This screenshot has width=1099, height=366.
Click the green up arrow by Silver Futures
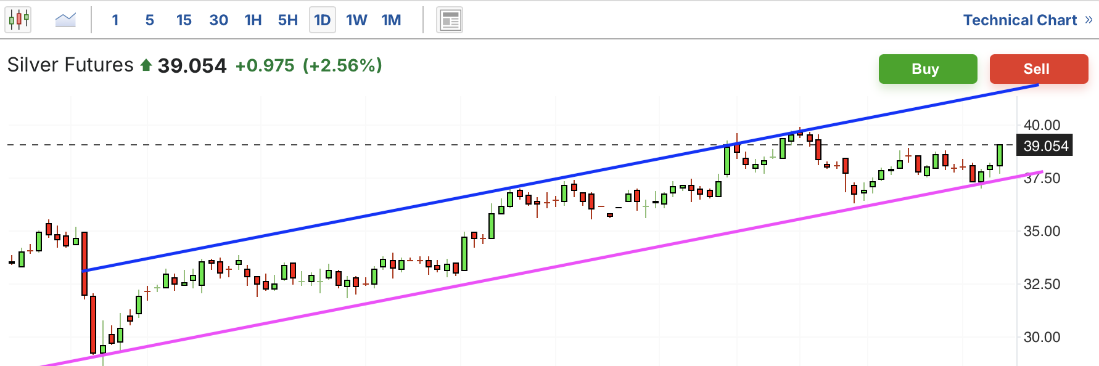point(146,65)
